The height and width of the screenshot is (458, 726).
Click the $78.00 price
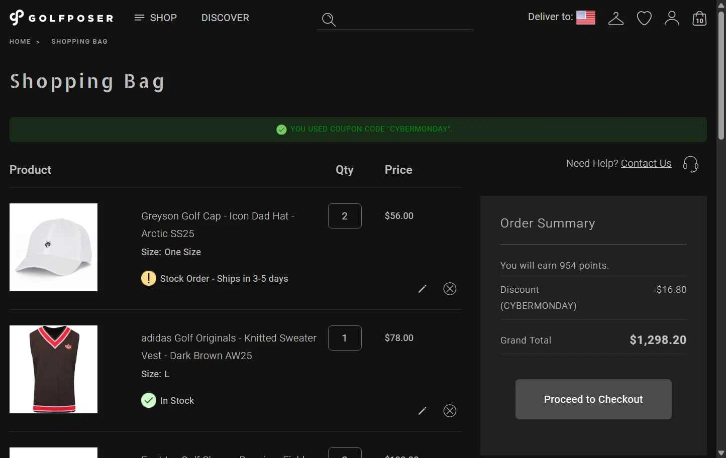(399, 338)
